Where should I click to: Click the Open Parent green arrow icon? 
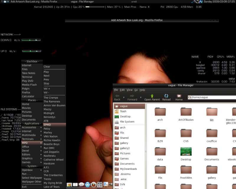pos(152,96)
